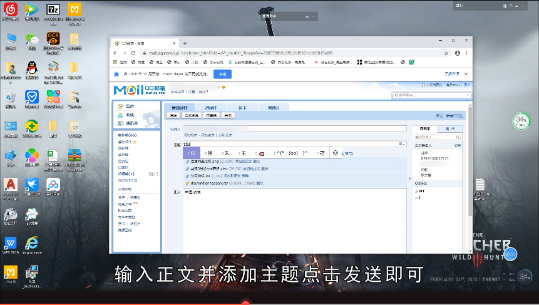
Task: Switch to the 明信片 tab
Action: pyautogui.click(x=274, y=108)
